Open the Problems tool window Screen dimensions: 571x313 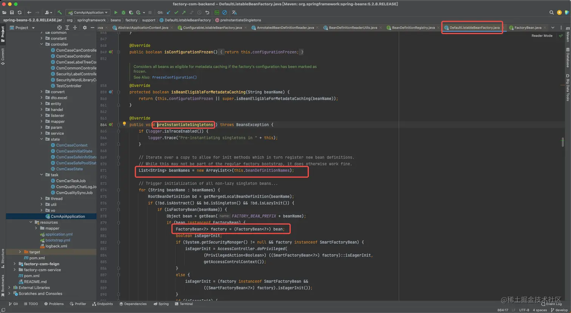[54, 304]
